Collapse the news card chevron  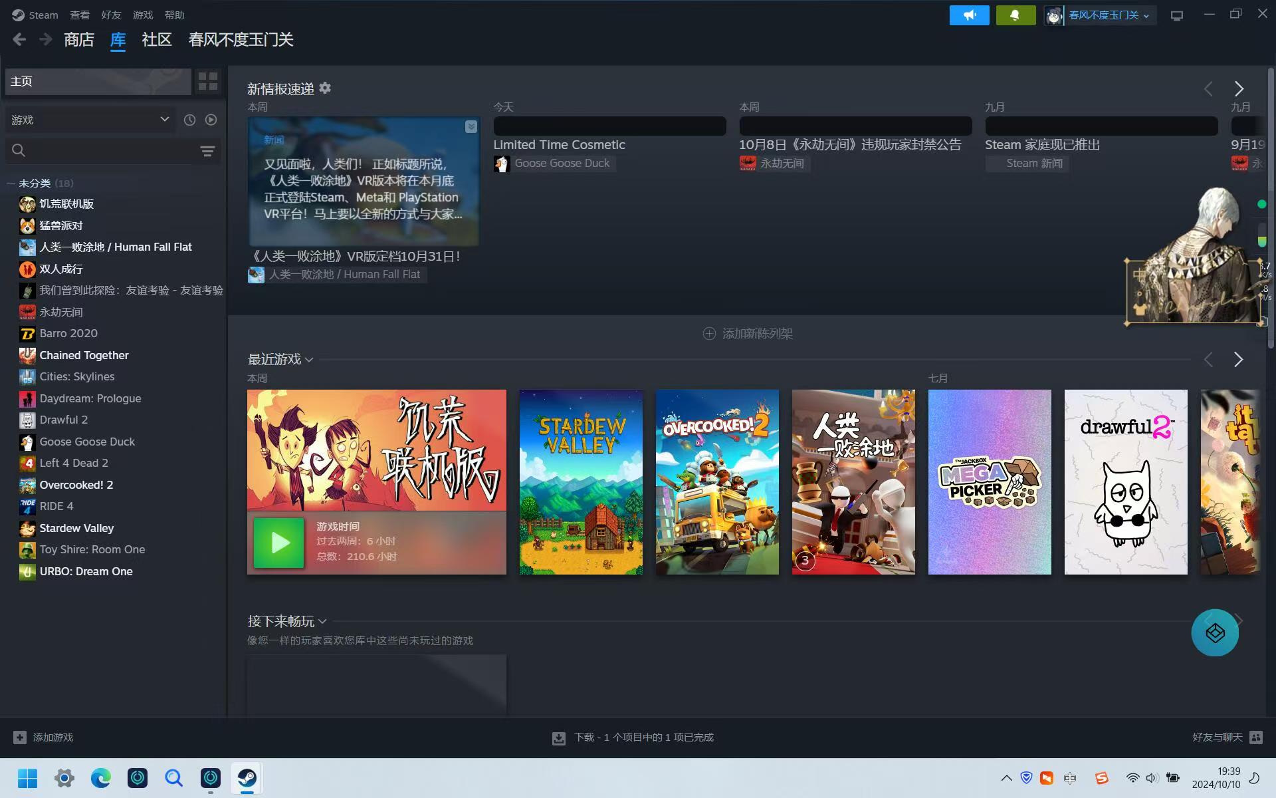click(x=471, y=126)
